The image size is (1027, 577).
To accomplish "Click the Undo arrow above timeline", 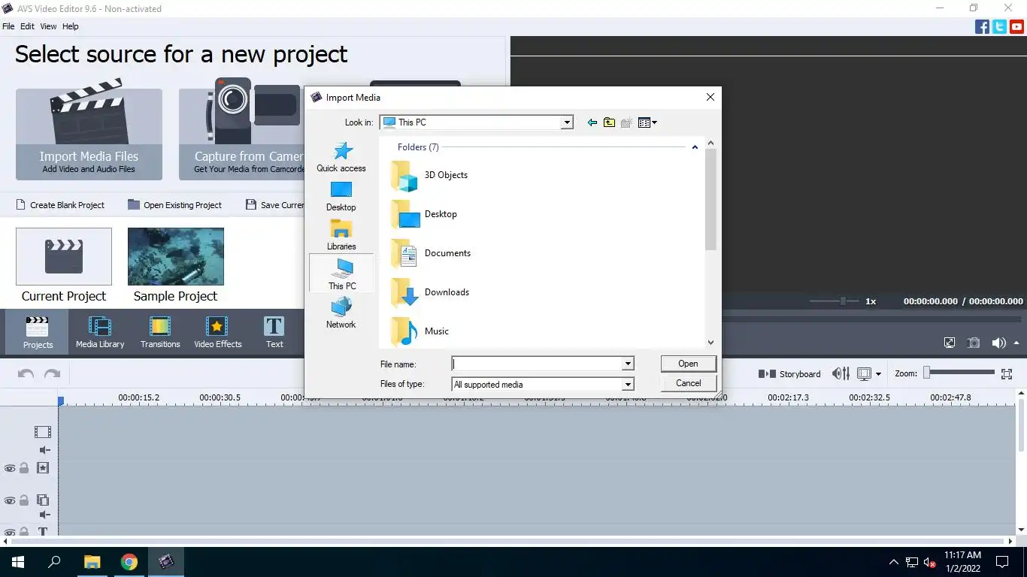I will (26, 373).
